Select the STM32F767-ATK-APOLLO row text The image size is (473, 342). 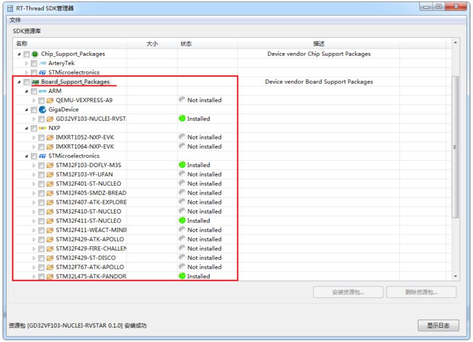[x=90, y=267]
